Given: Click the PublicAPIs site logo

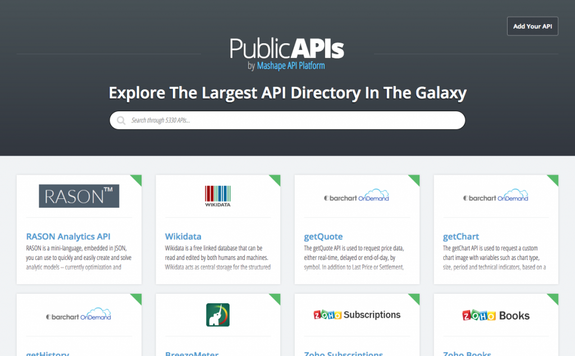Looking at the screenshot, I should click(287, 49).
